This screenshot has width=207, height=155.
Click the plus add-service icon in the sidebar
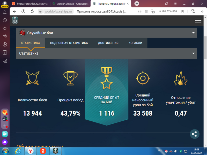[x=5, y=125]
